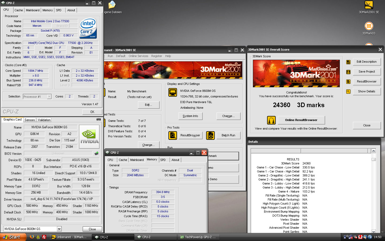385x241 pixels.
Task: Switch to the Mainboard tab in top CPU-Z
Action: click(33, 10)
